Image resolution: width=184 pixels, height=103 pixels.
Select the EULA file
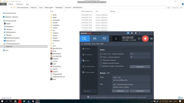click(54, 51)
